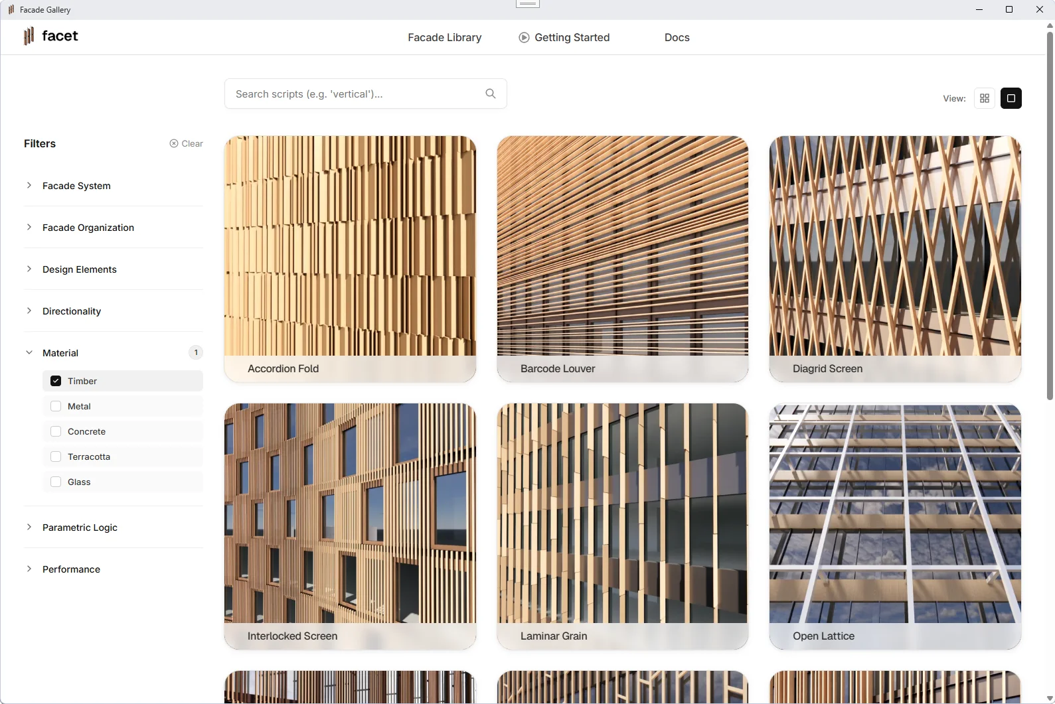Tick the Terracotta checkbox
Screen dimensions: 1055x704
56,457
